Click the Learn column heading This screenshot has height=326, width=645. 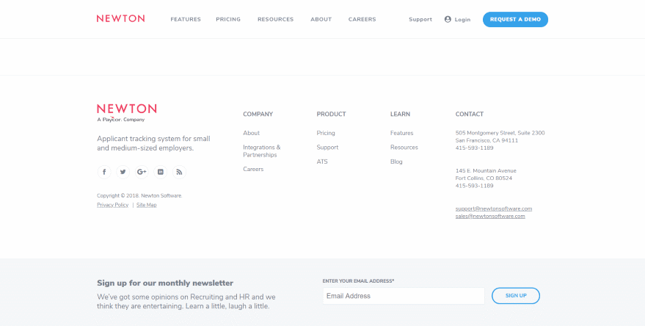[400, 114]
